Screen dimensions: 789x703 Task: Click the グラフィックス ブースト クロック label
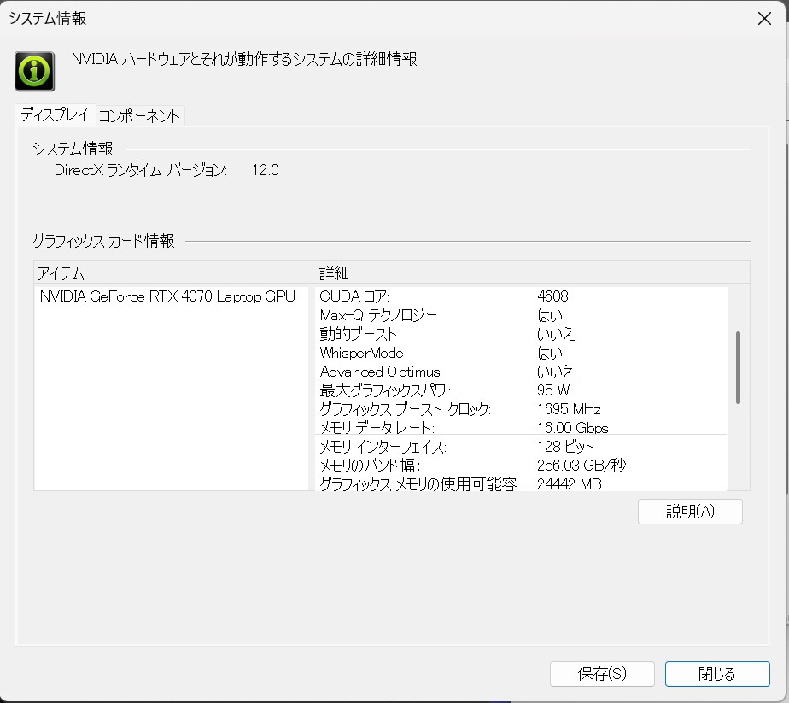[x=405, y=409]
